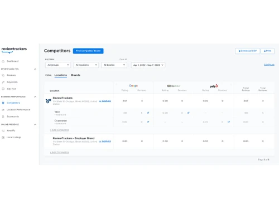Open Chatmeter's Google listing external link
The width and height of the screenshot is (279, 209).
point(148,122)
